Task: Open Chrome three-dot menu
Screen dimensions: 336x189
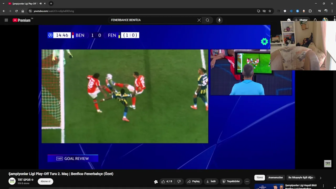Action: (332, 11)
